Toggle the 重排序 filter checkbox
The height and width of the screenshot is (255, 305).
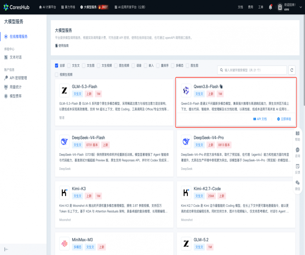pos(158,66)
